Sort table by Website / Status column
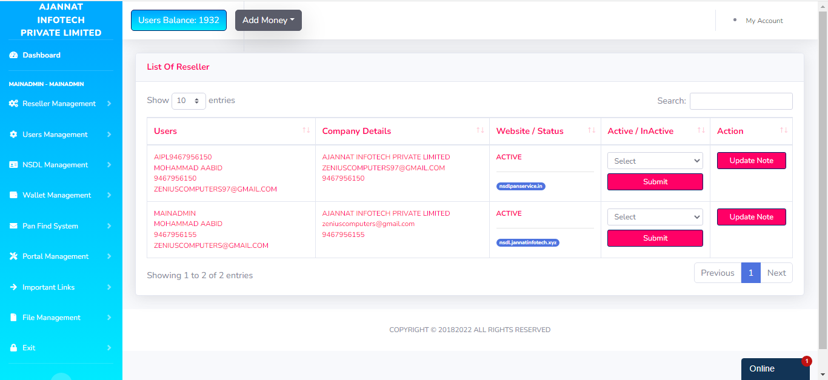The width and height of the screenshot is (828, 380). (544, 131)
